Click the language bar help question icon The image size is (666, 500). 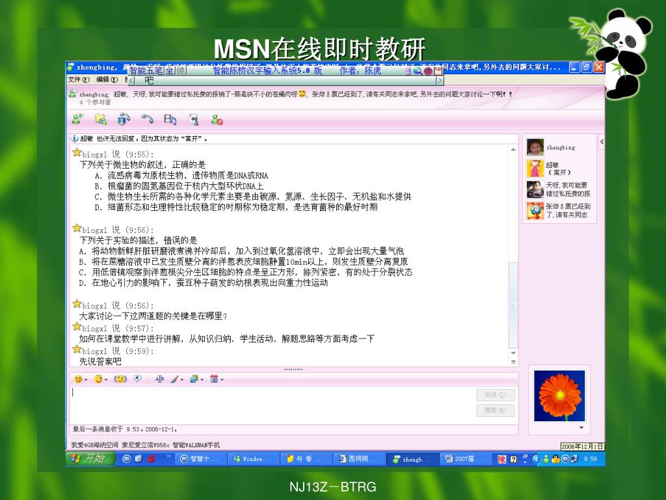coord(513,459)
